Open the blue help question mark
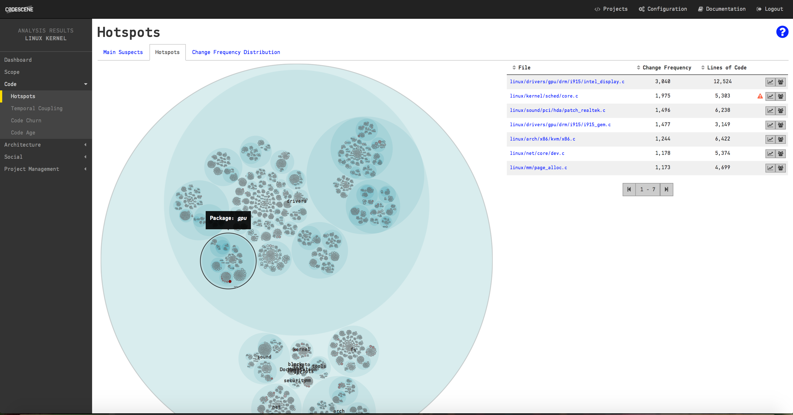 point(782,32)
